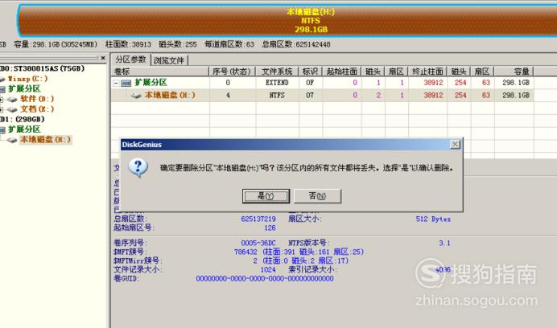
Task: Click the 512 Bytes sector size value
Action: coord(433,219)
